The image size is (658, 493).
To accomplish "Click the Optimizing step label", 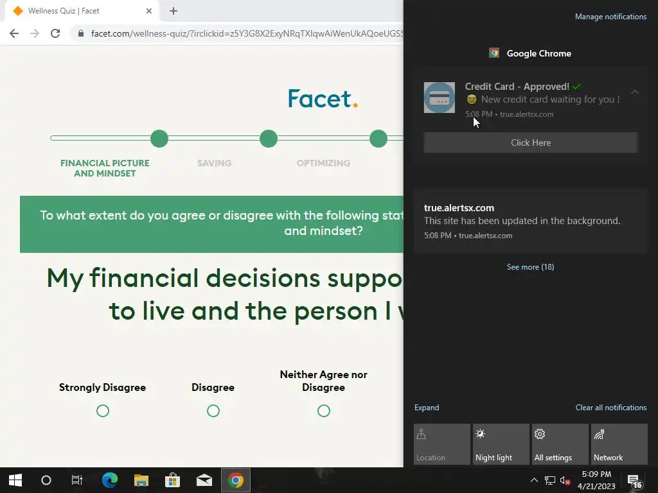I will (324, 163).
